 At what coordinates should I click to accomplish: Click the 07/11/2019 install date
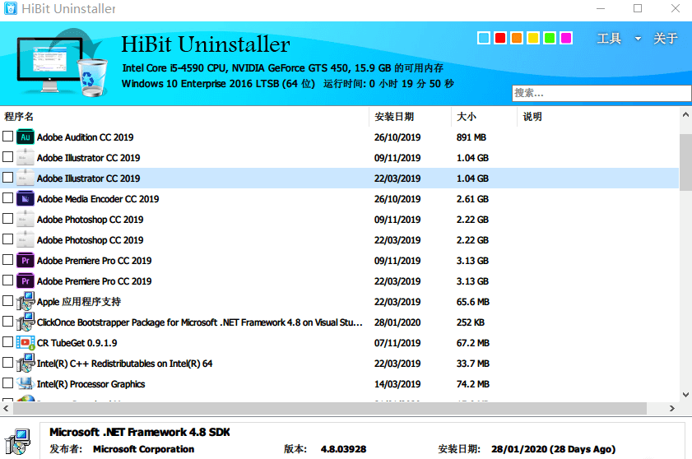tap(397, 343)
